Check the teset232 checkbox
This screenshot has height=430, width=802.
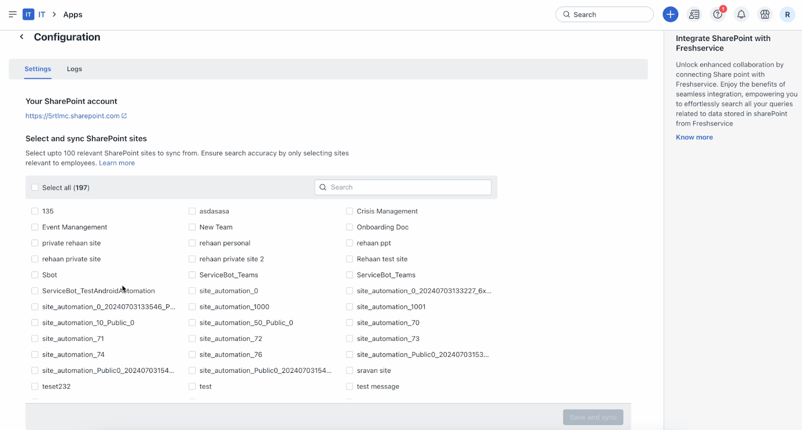(x=35, y=386)
